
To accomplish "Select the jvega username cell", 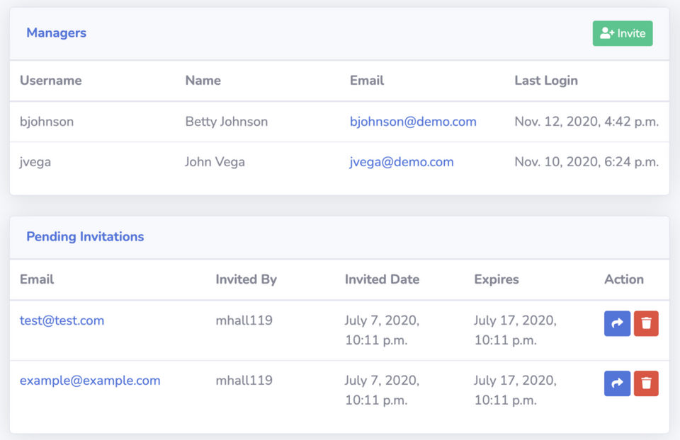I will (35, 162).
